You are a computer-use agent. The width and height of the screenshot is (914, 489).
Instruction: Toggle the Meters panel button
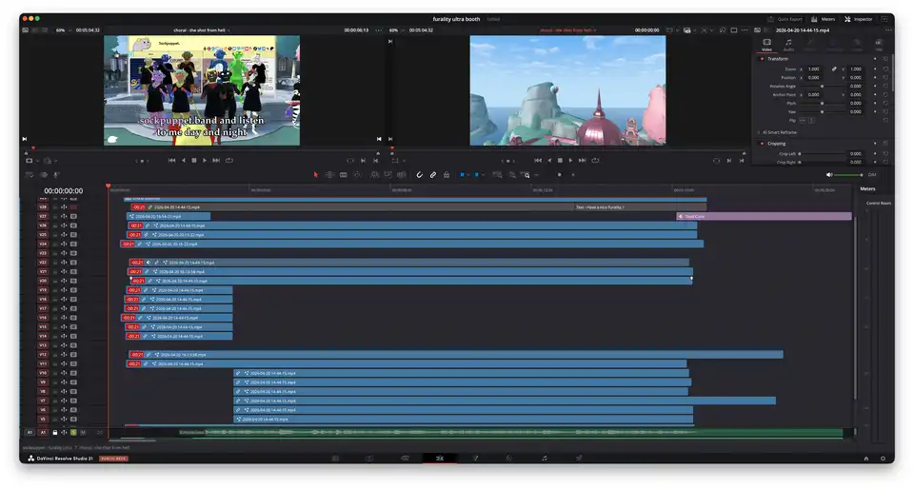(x=823, y=19)
